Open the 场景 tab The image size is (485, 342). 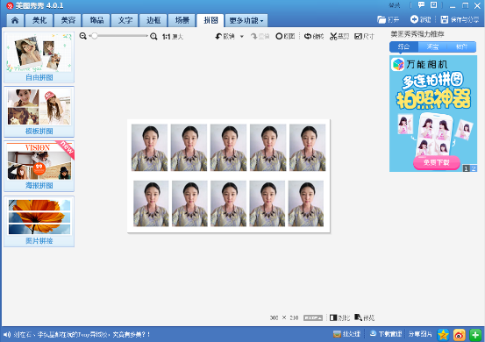(x=182, y=20)
